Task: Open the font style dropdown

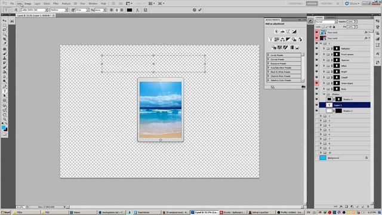Action: (66, 10)
